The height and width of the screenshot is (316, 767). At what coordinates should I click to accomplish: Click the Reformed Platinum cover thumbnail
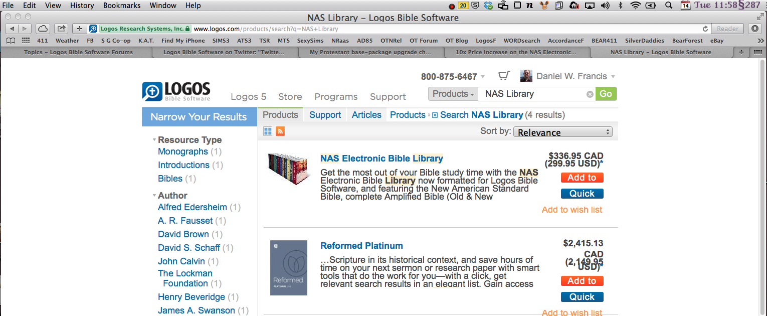pos(289,268)
